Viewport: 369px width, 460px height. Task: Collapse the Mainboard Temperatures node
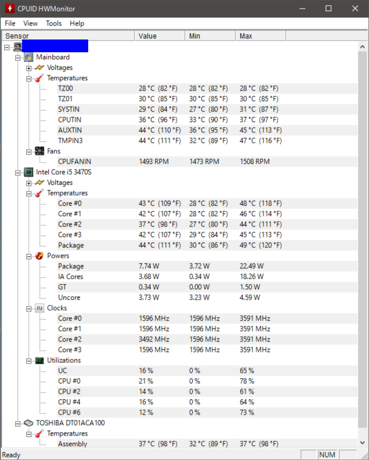[x=29, y=78]
